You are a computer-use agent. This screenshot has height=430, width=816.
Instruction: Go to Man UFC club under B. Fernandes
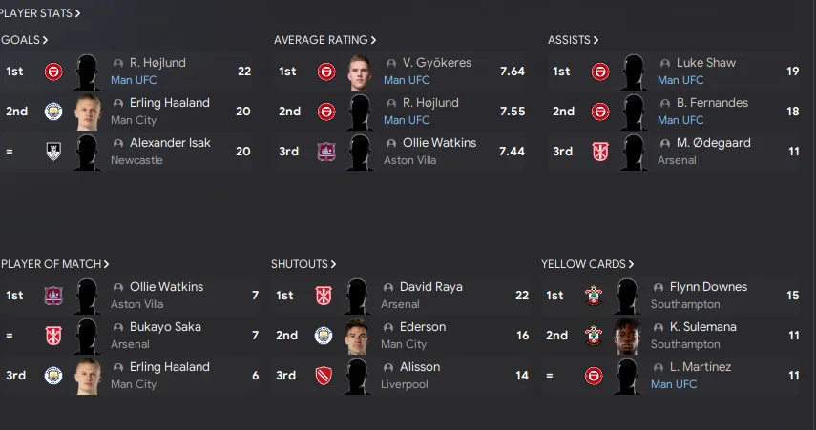680,120
